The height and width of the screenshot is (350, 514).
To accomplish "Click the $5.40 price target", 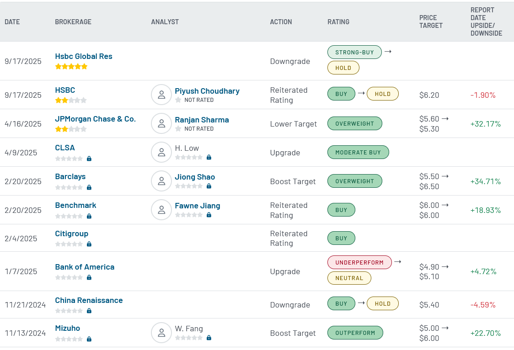I will point(429,305).
